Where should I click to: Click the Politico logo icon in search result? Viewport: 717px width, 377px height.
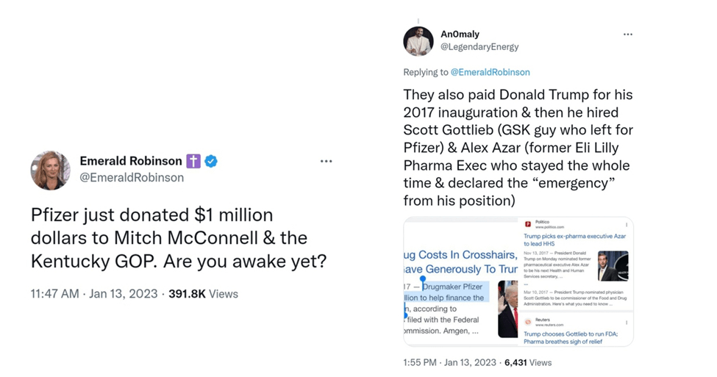[527, 224]
